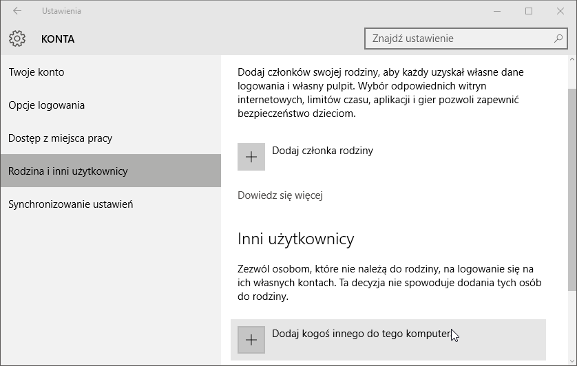Click plus icon for Dodaj członka rodziny
This screenshot has height=366, width=577.
point(251,157)
